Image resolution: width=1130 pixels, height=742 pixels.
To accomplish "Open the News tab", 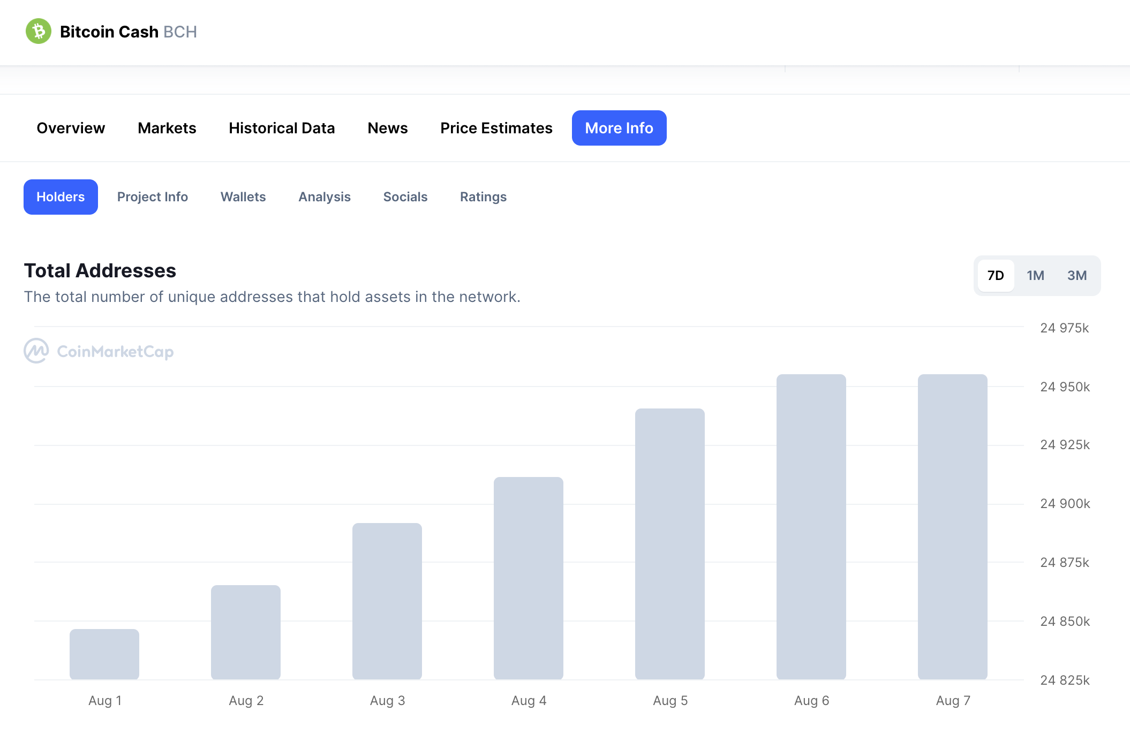I will [x=388, y=127].
